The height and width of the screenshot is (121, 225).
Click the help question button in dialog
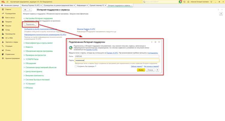[157, 70]
